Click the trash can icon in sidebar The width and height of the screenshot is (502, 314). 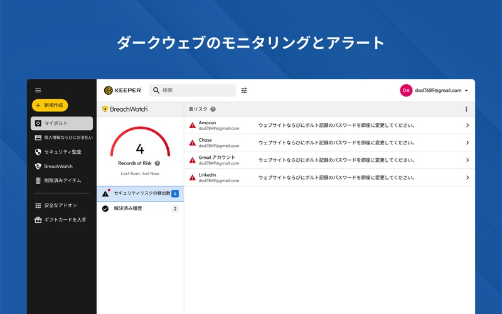(x=38, y=181)
